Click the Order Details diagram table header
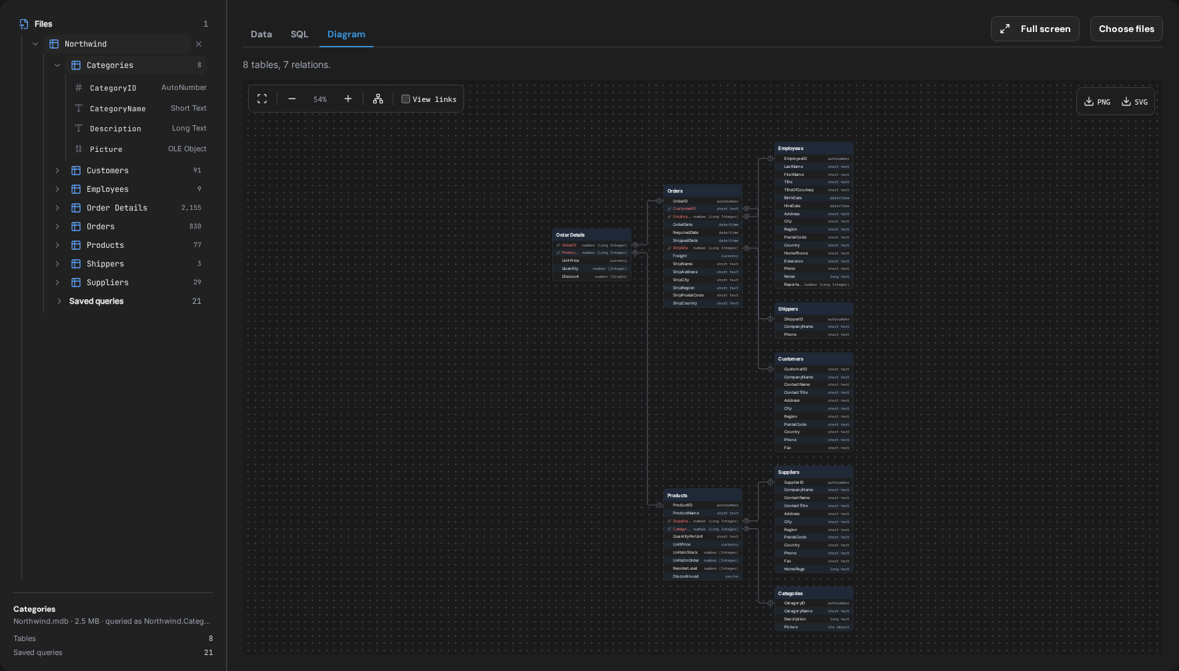The height and width of the screenshot is (671, 1179). [592, 235]
